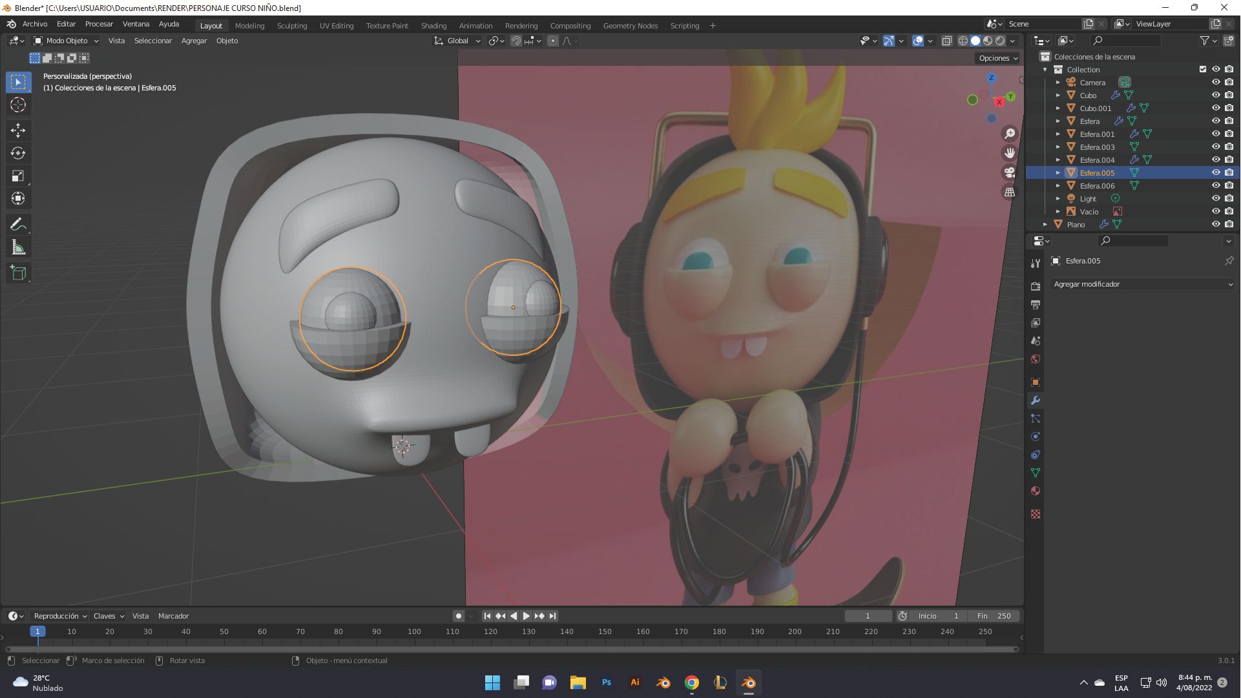The width and height of the screenshot is (1241, 698).
Task: Select the Move tool in toolbar
Action: pos(18,130)
